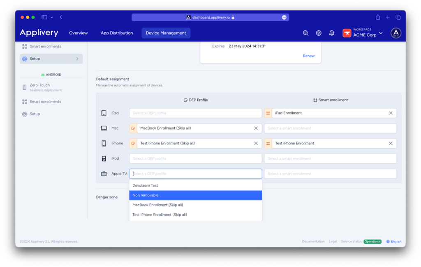
Task: Click the Operational service status badge
Action: pyautogui.click(x=372, y=242)
